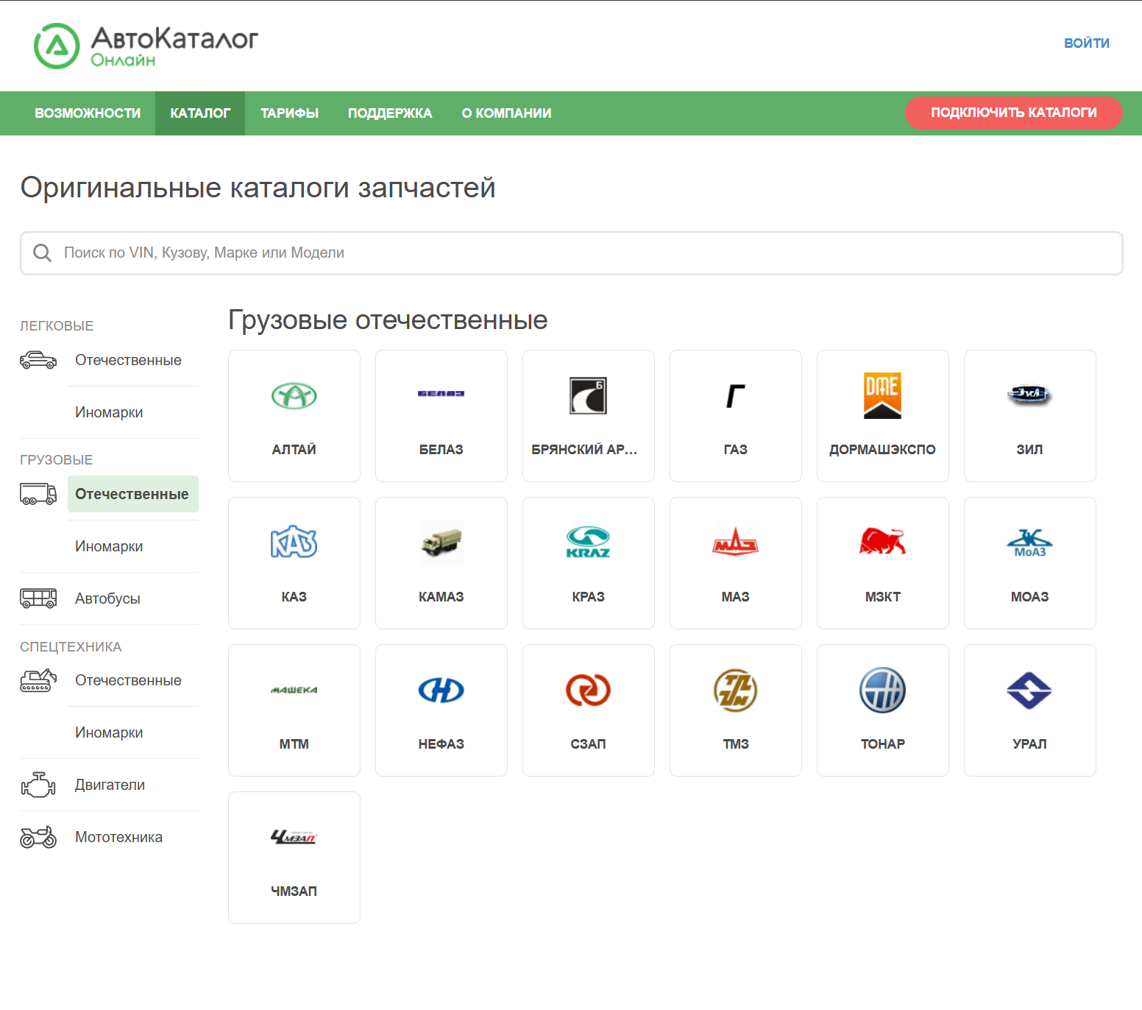Open the ЧМЗАП brand logo
Image resolution: width=1142 pixels, height=1010 pixels.
pos(294,837)
